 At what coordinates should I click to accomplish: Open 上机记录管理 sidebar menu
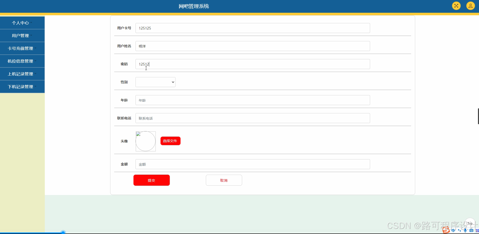point(22,74)
